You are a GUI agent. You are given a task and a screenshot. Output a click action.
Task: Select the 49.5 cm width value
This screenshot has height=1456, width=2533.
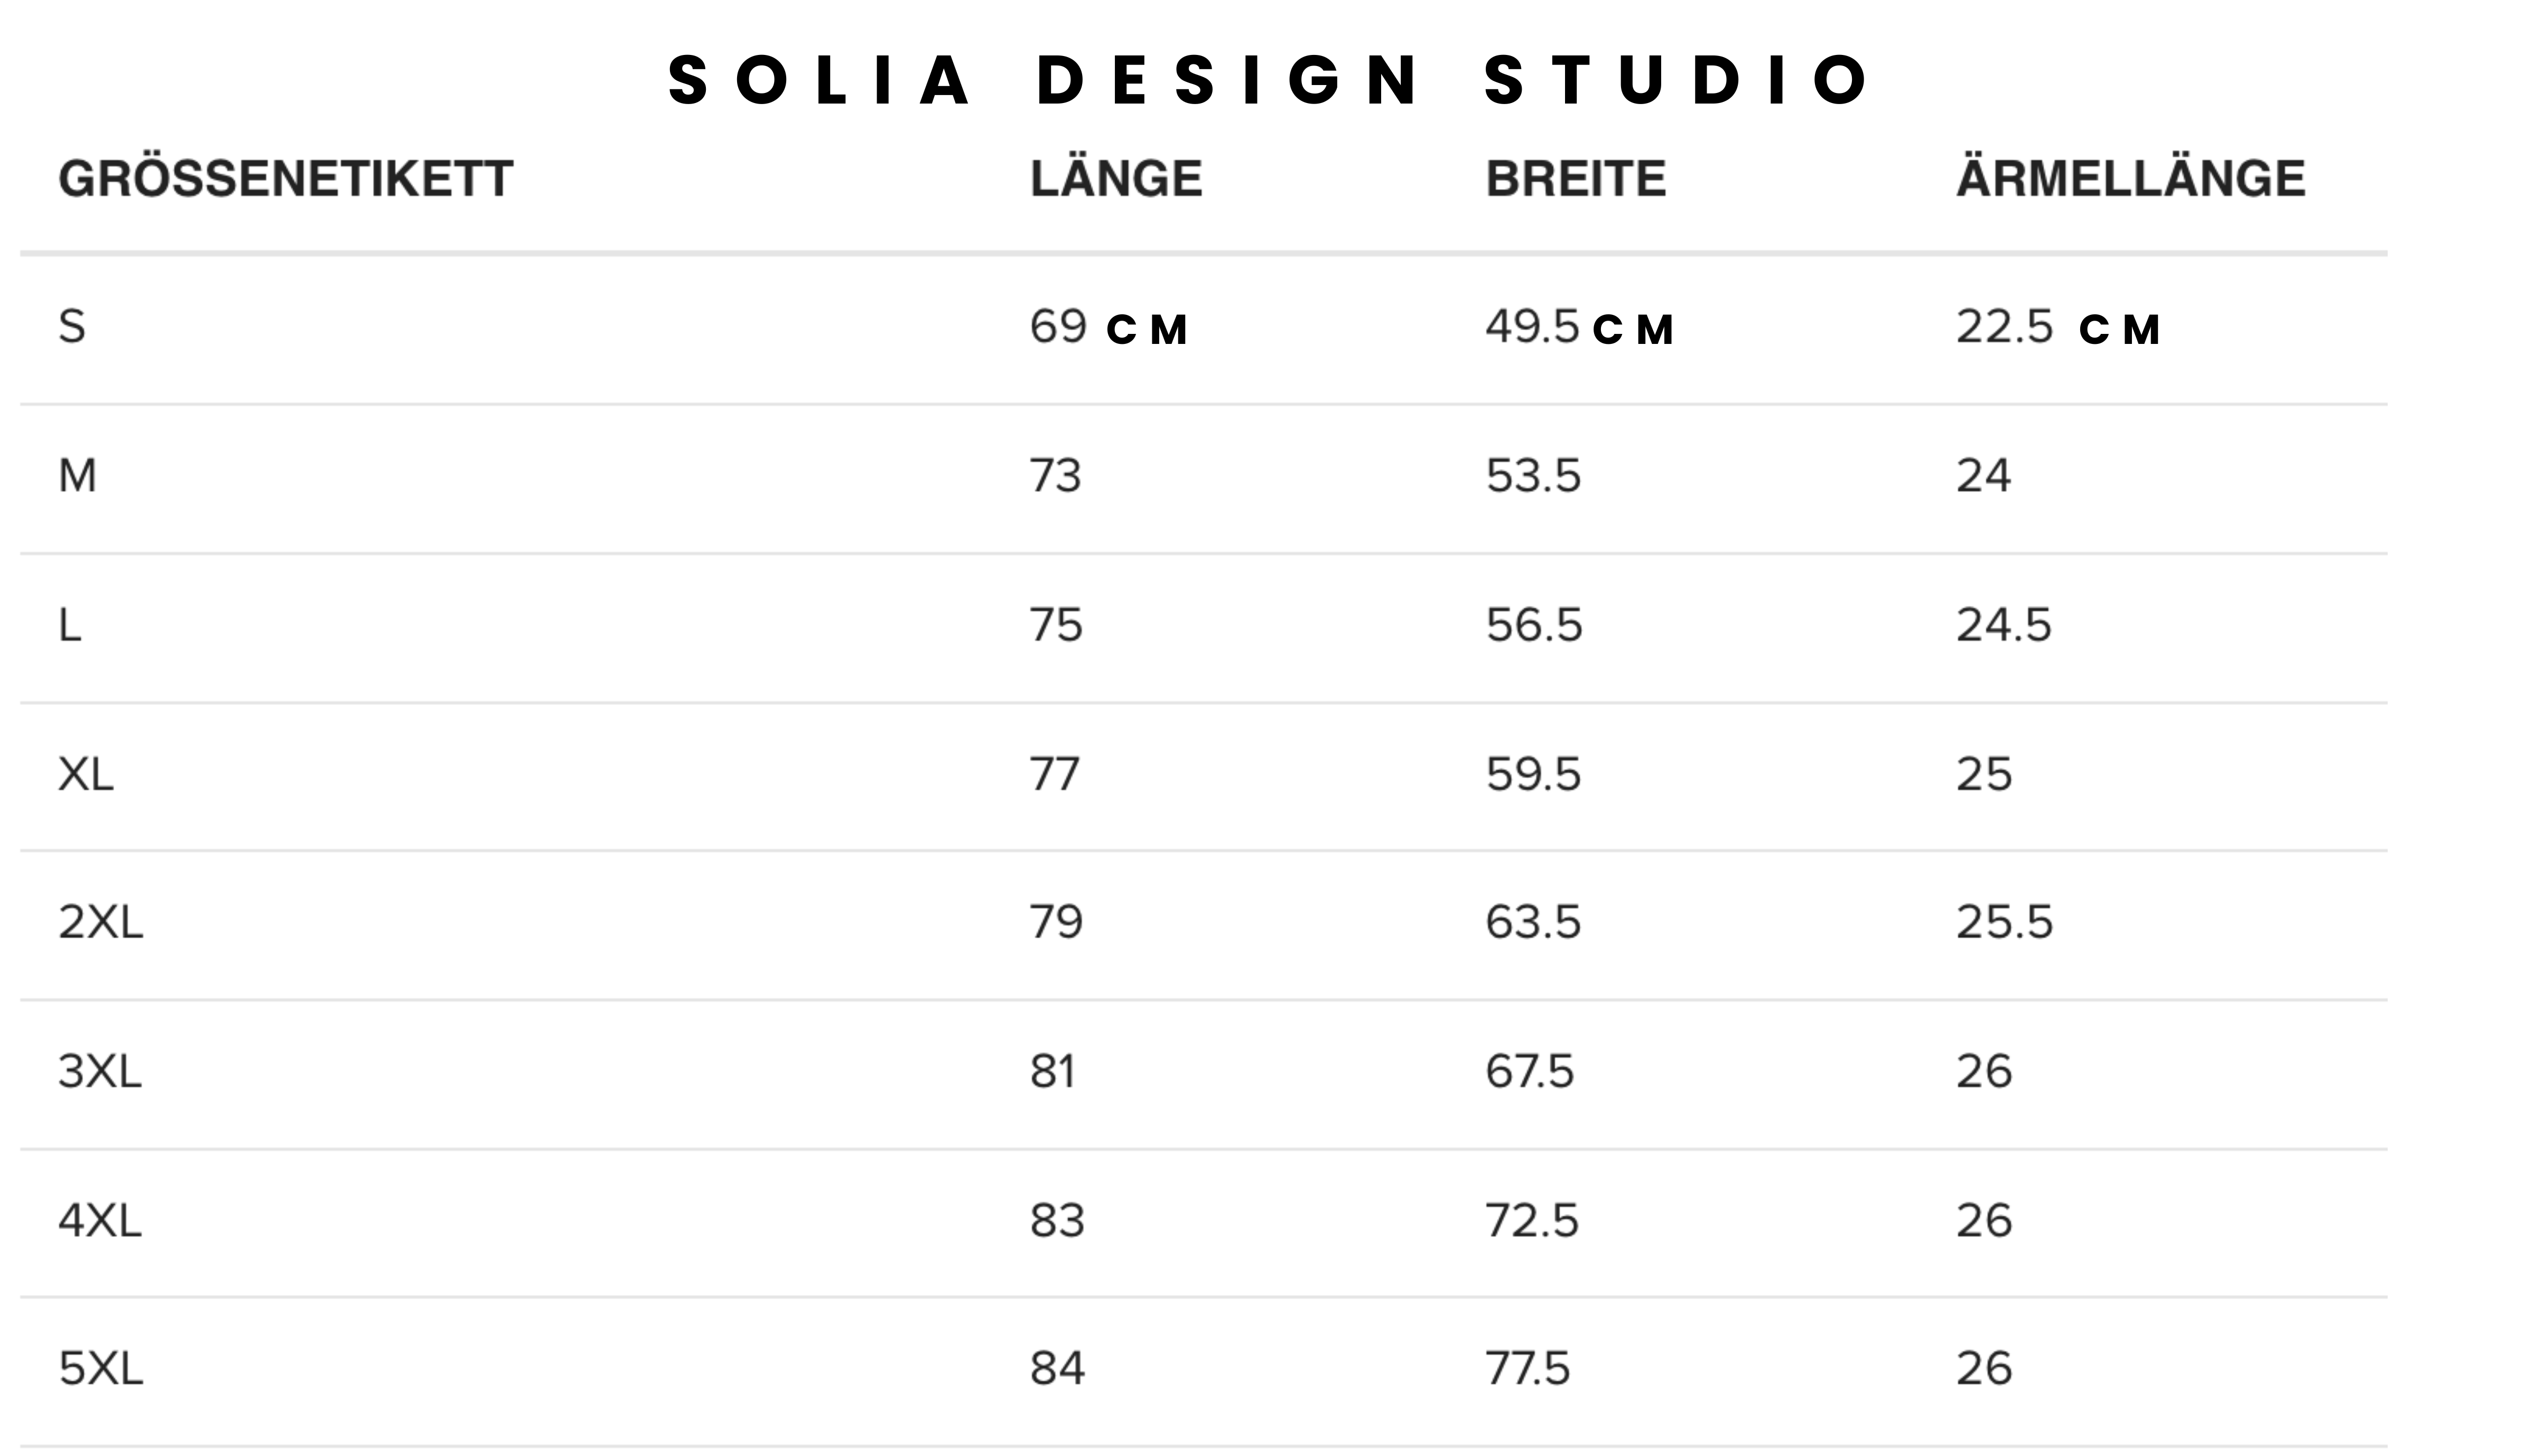1579,327
